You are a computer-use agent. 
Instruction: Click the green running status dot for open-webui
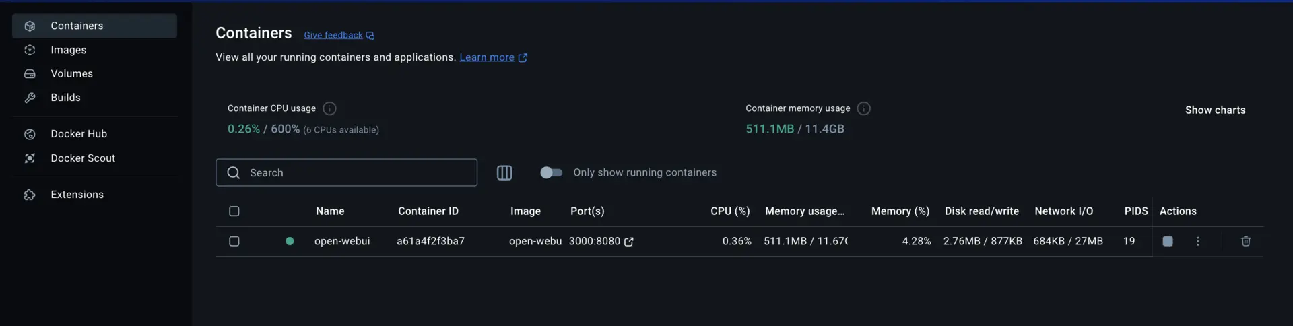tap(290, 241)
